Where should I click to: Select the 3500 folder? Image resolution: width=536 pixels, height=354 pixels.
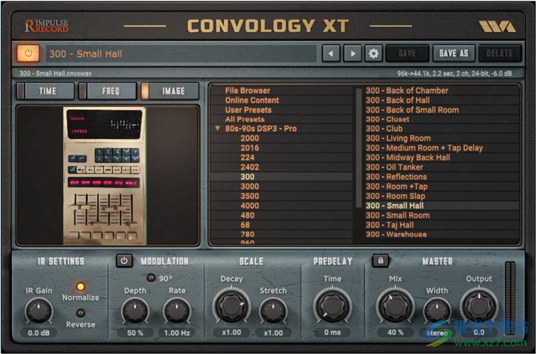coord(250,196)
